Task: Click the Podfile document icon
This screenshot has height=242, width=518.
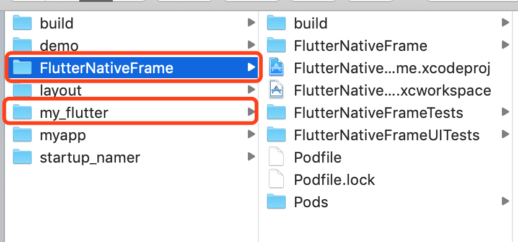Action: click(x=276, y=157)
